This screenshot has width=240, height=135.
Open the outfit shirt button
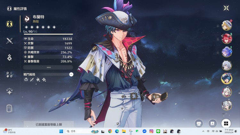[199, 123]
